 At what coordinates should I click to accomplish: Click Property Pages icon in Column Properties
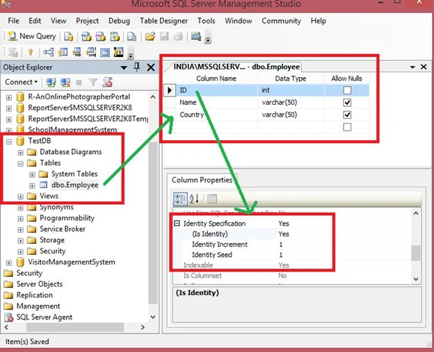(x=212, y=199)
